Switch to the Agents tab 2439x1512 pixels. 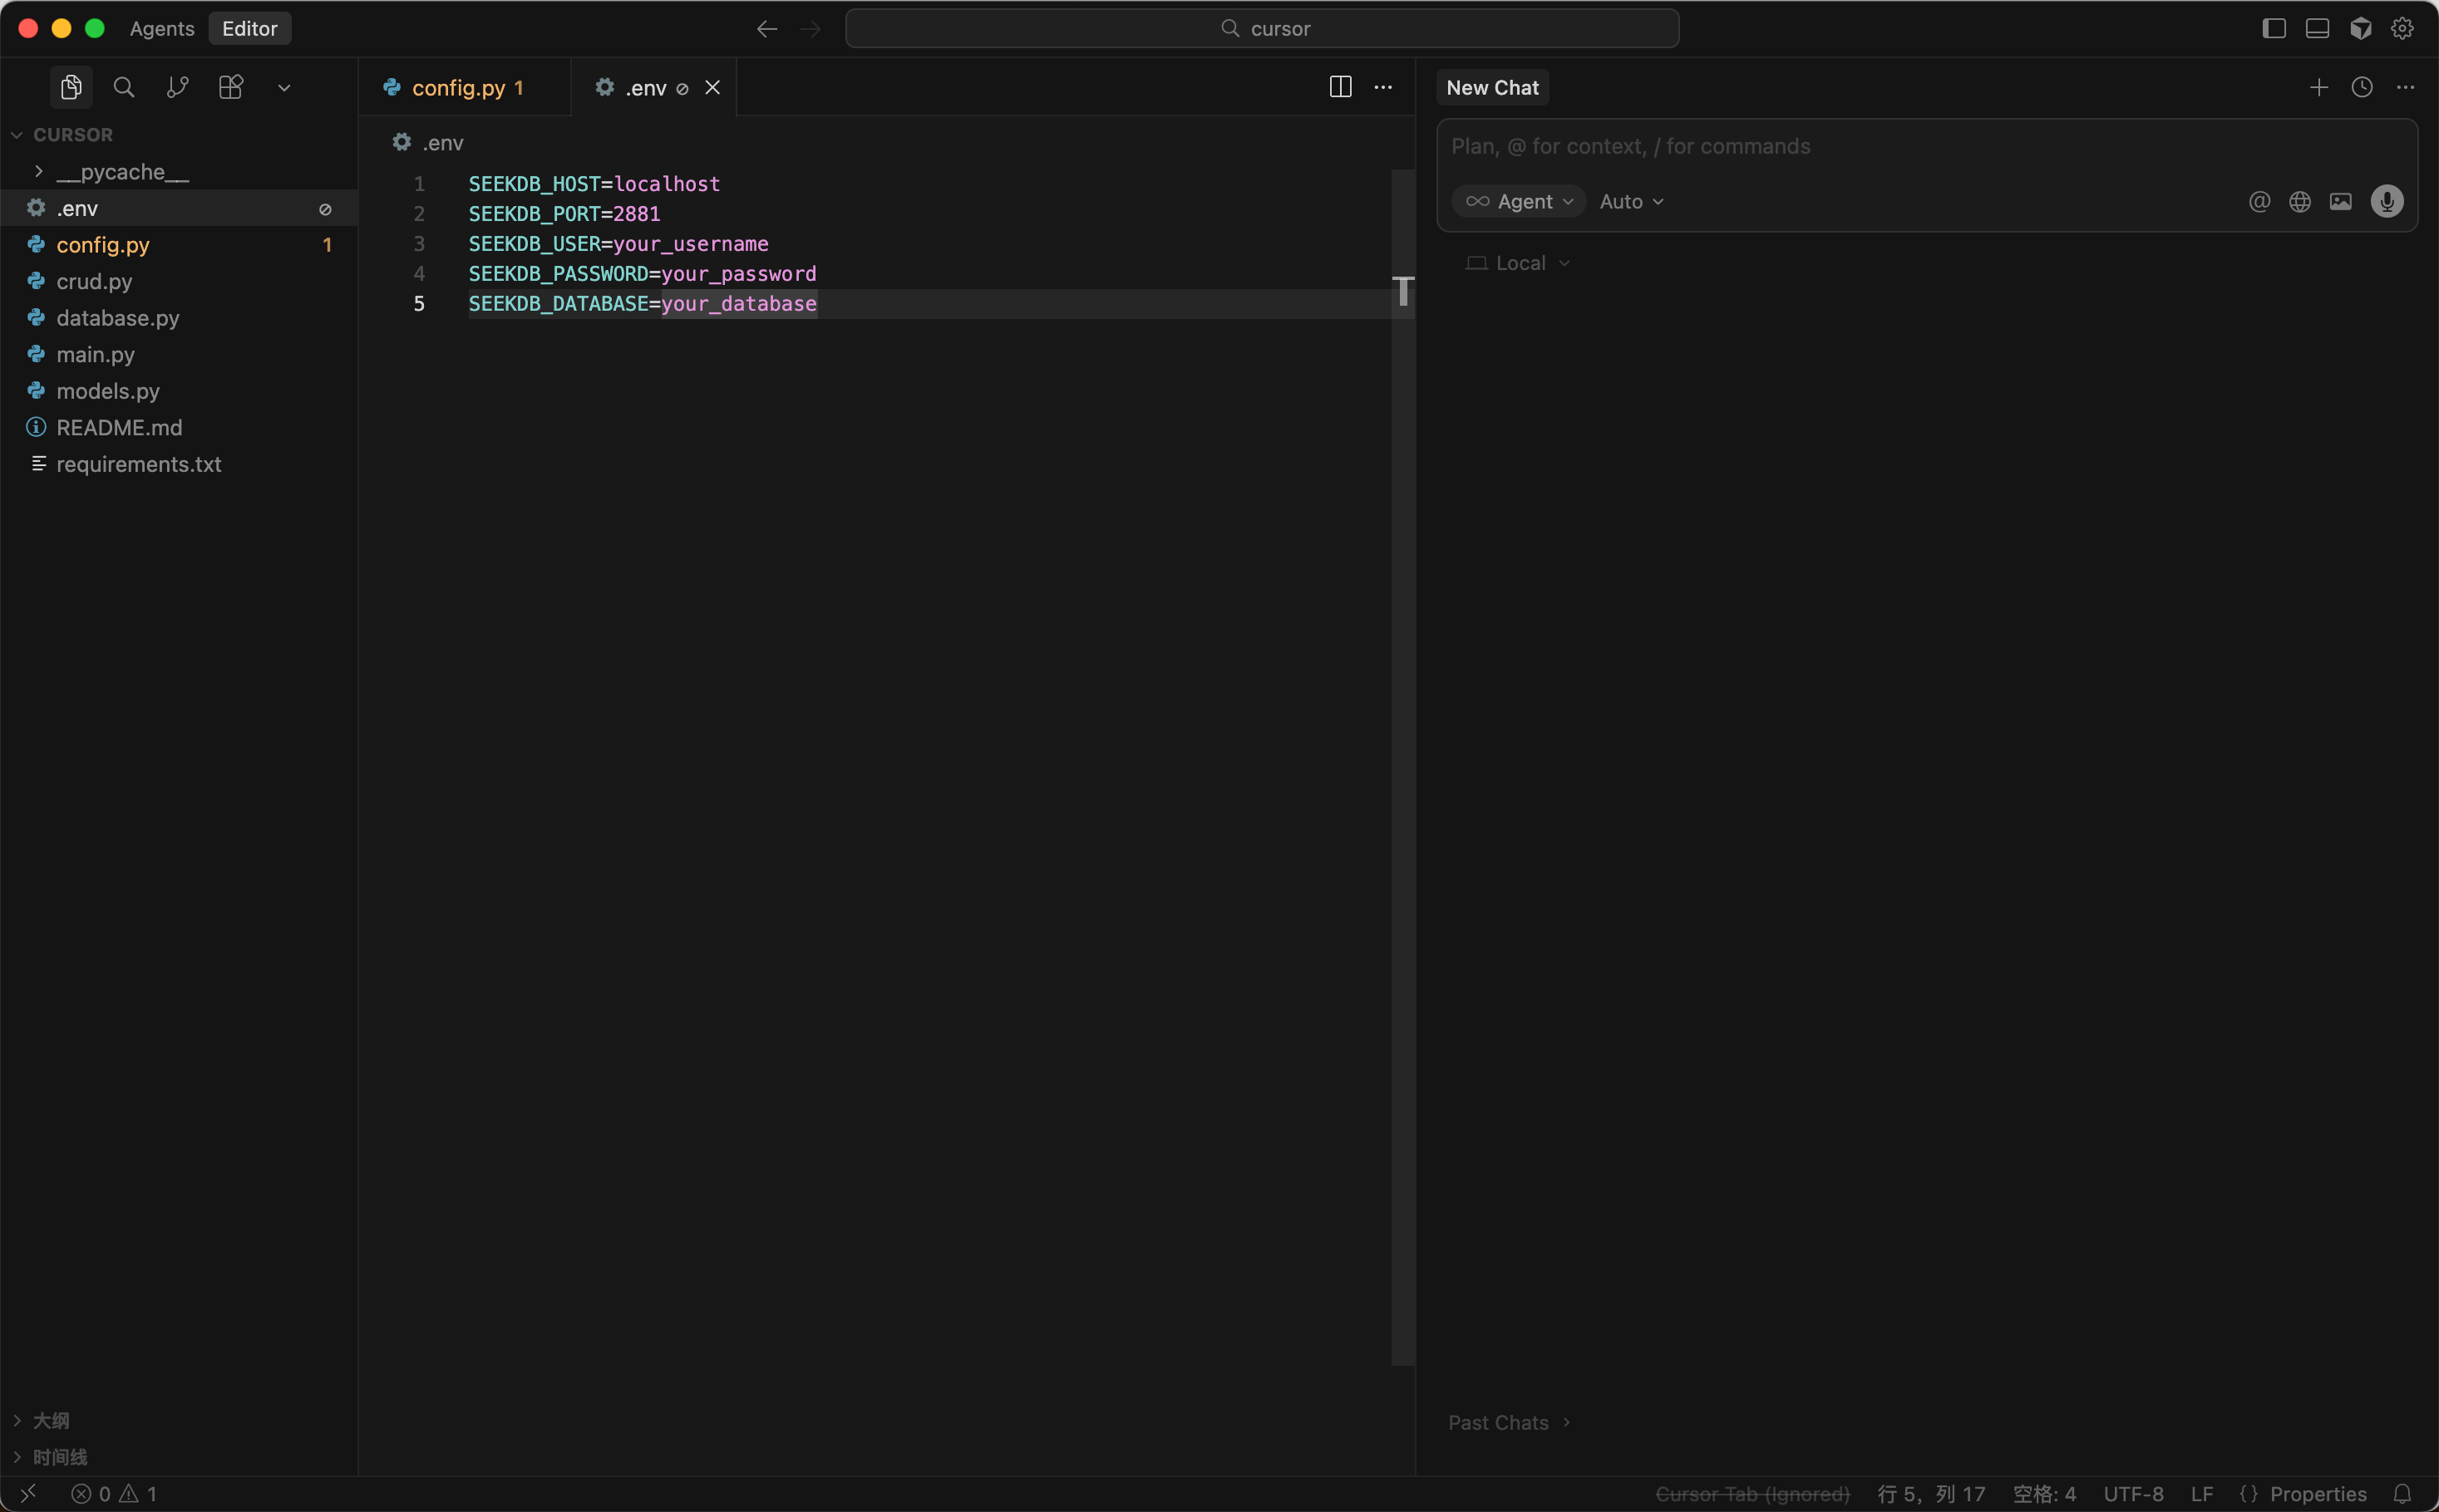tap(162, 28)
